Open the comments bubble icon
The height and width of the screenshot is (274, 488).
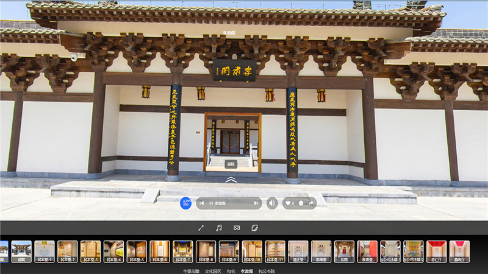(x=301, y=203)
